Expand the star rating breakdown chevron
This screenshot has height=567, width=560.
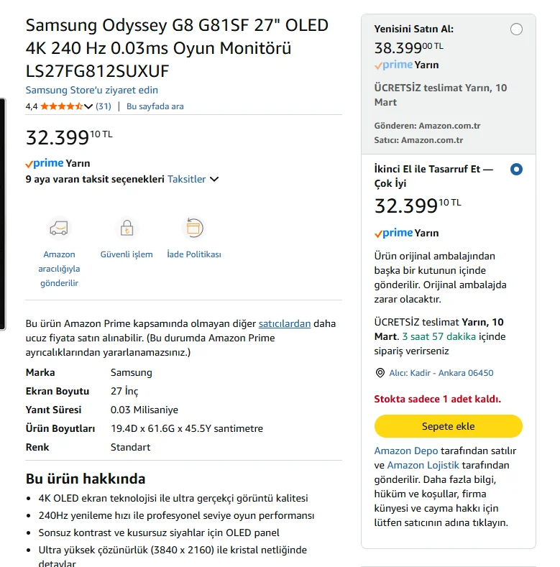(88, 106)
